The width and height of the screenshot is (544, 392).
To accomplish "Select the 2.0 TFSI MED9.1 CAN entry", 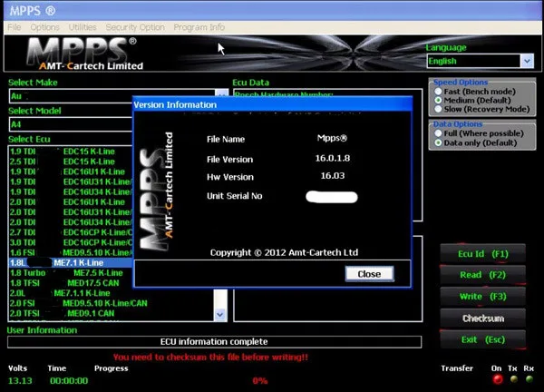I will 111,313.
